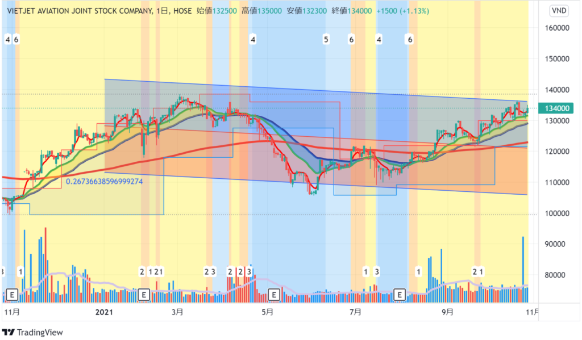The height and width of the screenshot is (340, 582).
Task: Click the 150000 price axis label
Action: [x=557, y=58]
